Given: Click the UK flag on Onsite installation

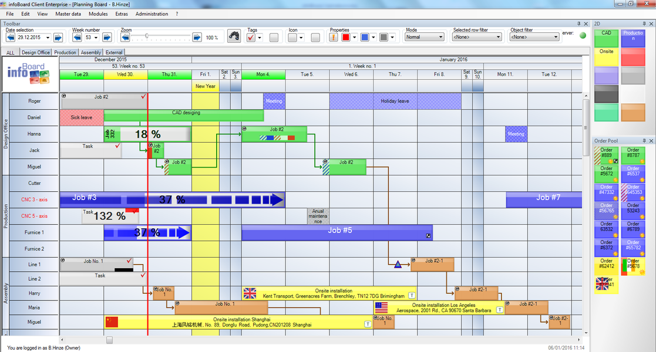Looking at the screenshot, I should click(250, 293).
